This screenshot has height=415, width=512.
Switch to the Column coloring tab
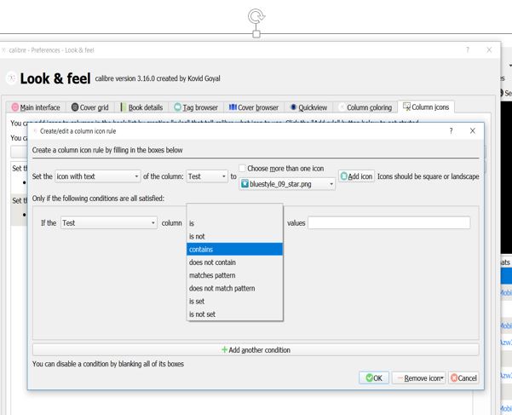coord(365,107)
